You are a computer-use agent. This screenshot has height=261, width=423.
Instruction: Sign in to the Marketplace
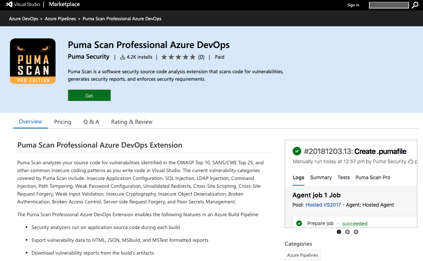(353, 5)
